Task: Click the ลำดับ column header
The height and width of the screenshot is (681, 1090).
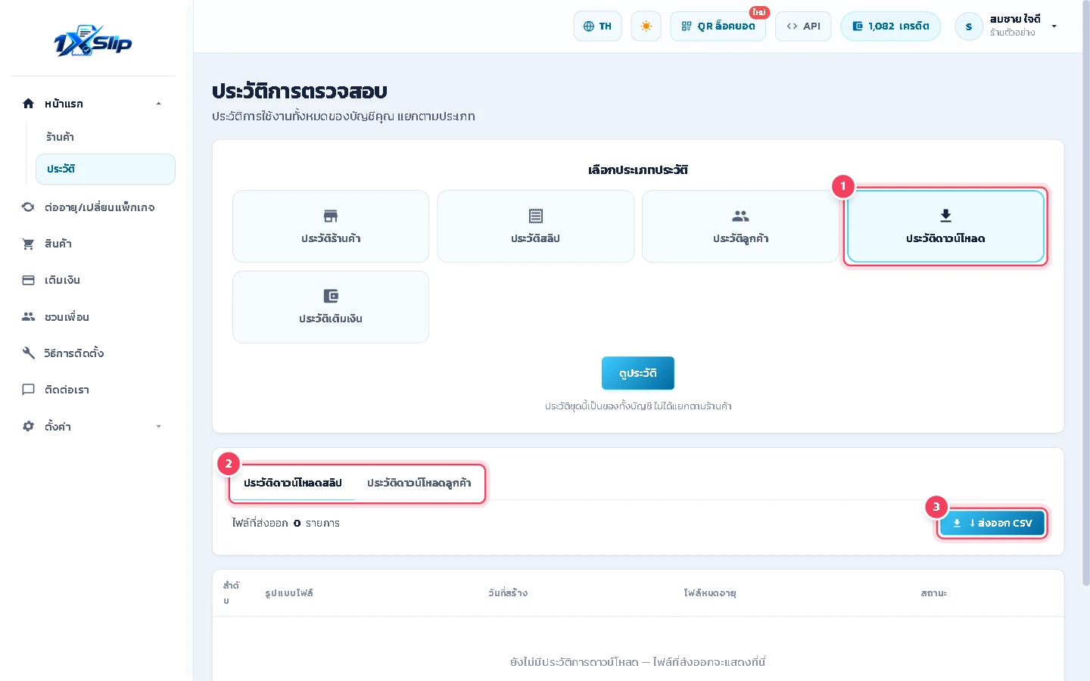Action: tap(232, 593)
